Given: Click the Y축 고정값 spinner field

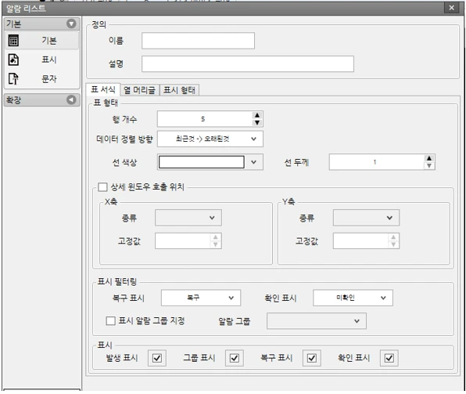Looking at the screenshot, I should [366, 241].
